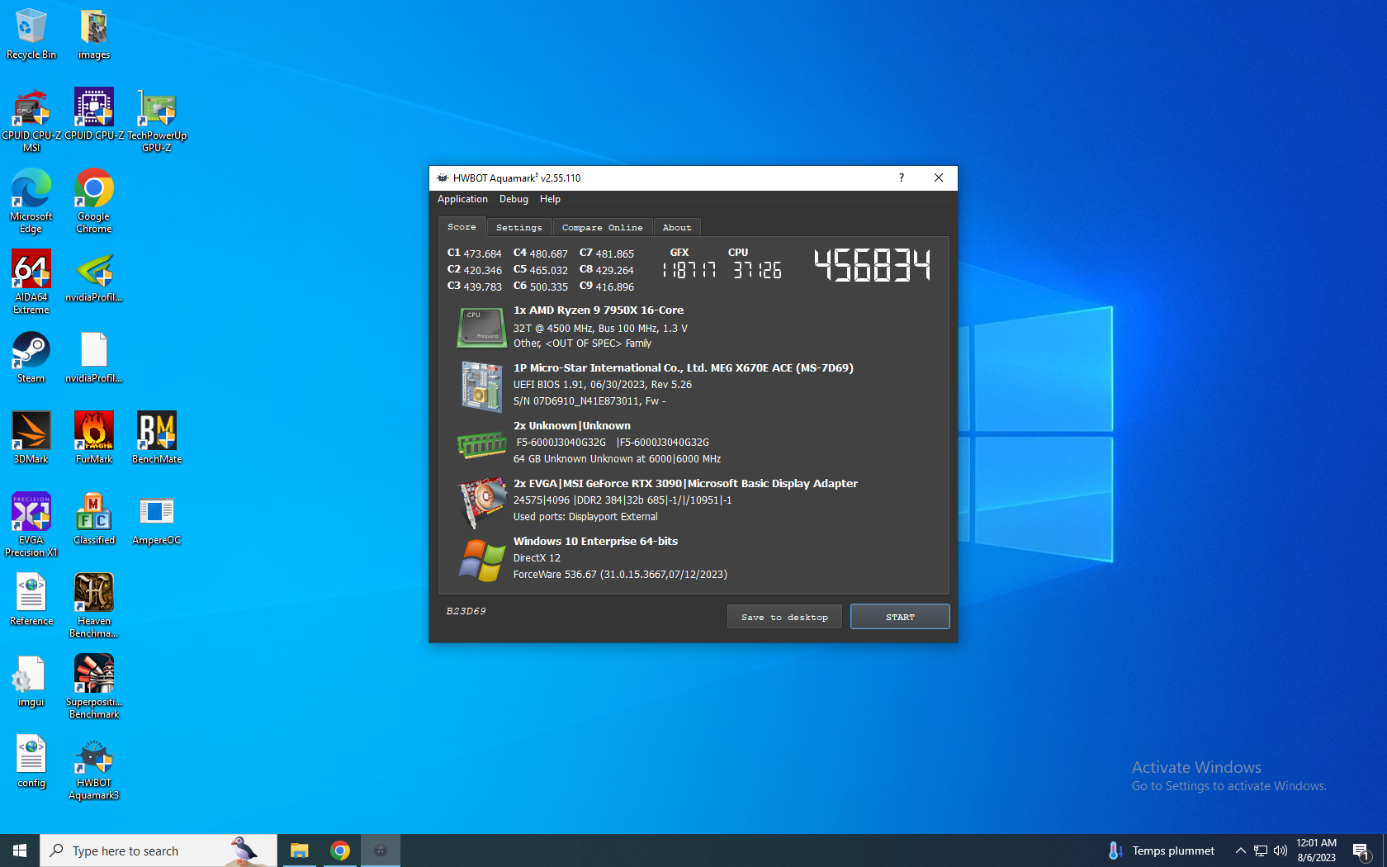Open the Help menu in Aquamark

click(550, 199)
